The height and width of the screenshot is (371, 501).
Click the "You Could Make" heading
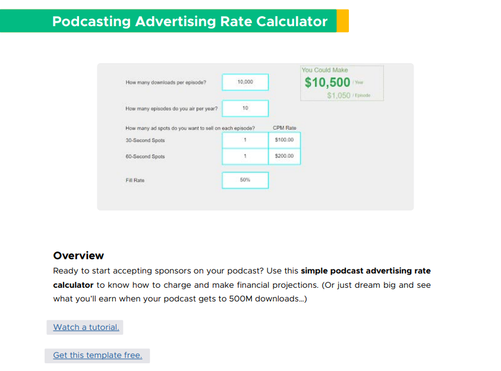click(324, 70)
